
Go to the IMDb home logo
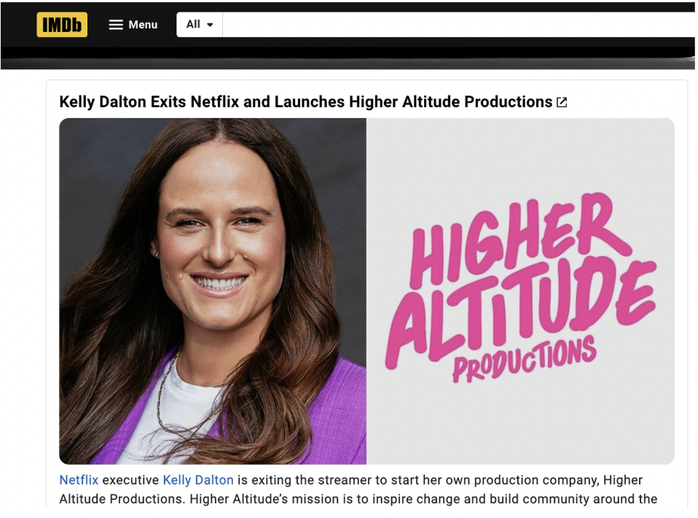click(62, 25)
